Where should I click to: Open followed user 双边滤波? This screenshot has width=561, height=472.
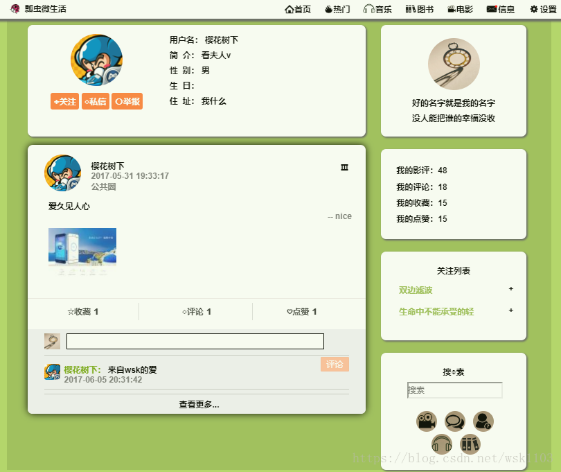click(x=416, y=290)
